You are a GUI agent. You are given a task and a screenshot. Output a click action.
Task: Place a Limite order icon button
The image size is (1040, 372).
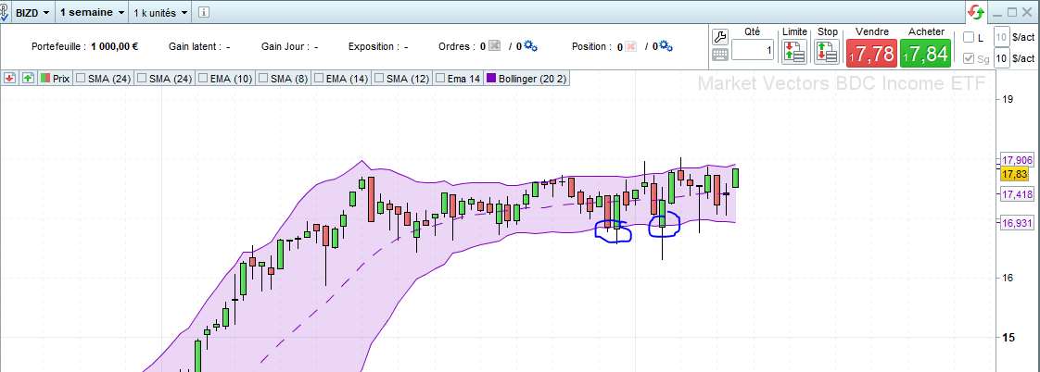794,51
